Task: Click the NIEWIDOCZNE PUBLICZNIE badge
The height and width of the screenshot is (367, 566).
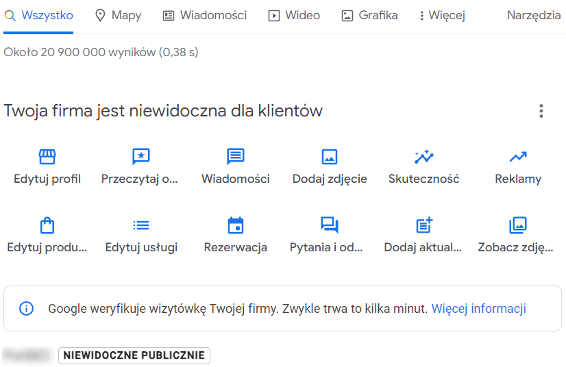Action: (x=134, y=355)
